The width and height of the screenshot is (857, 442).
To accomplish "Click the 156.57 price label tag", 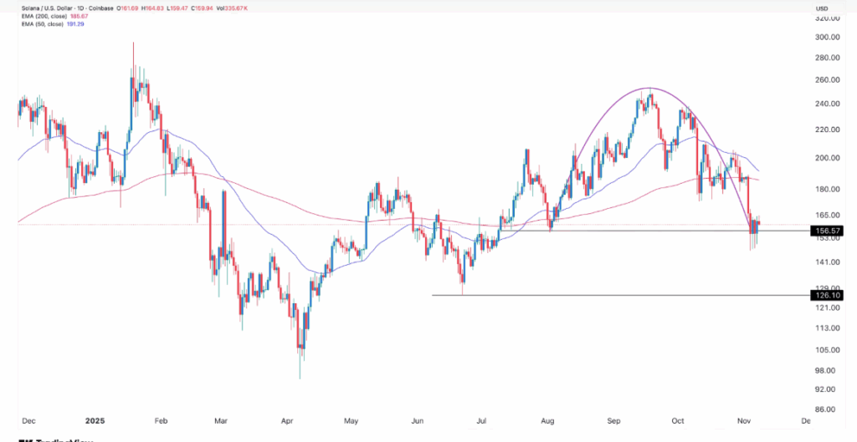I will click(824, 231).
